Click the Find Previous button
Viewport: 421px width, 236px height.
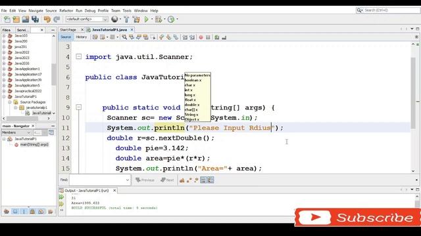[x=145, y=180]
